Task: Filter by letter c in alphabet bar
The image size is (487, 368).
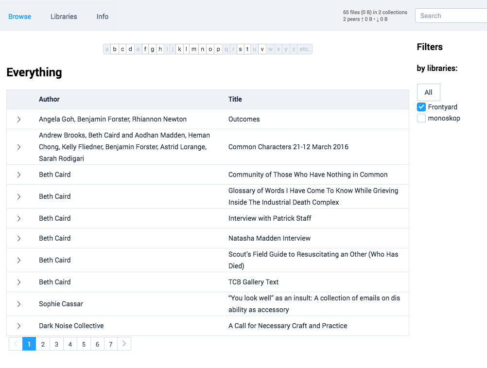Action: click(122, 49)
